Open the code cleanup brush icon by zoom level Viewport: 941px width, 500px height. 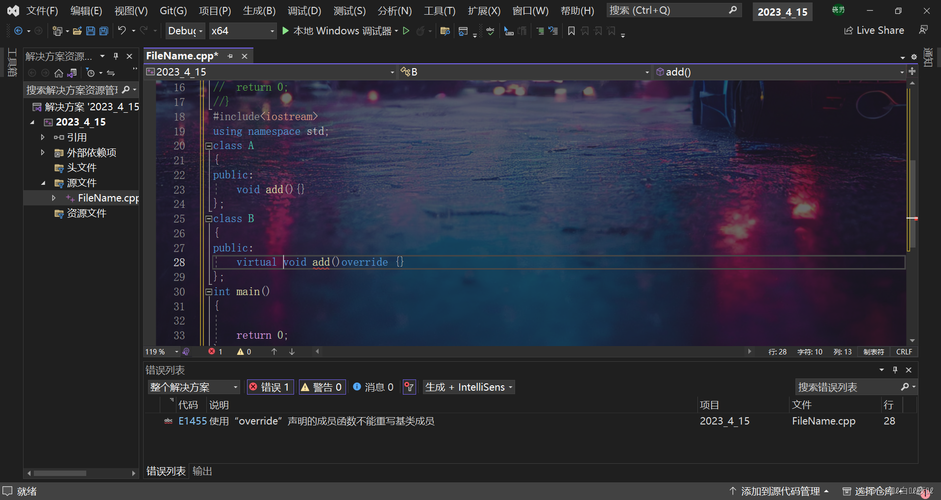[186, 351]
